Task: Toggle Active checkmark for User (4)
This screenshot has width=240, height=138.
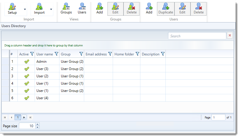Action: [27, 98]
